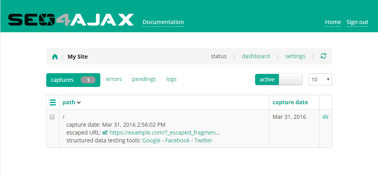378x177 pixels.
Task: Click the refresh icon in site bar
Action: tap(323, 56)
